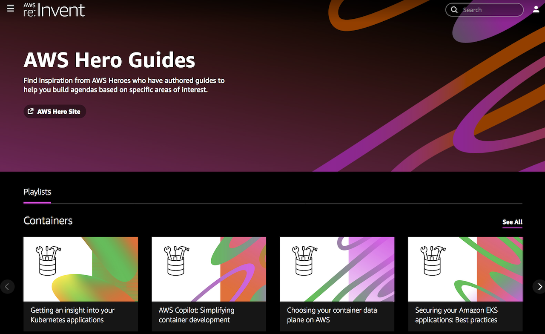Image resolution: width=545 pixels, height=334 pixels.
Task: Open 'Securing your Amazon EKS applications' title
Action: tap(456, 315)
